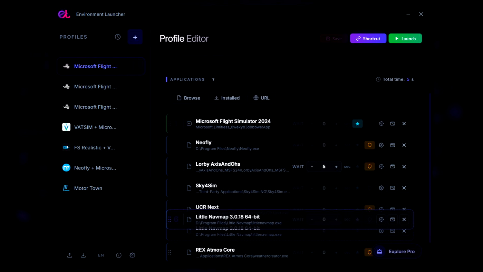Click the file icon beside Lorby AxisAndOhs

pyautogui.click(x=189, y=166)
